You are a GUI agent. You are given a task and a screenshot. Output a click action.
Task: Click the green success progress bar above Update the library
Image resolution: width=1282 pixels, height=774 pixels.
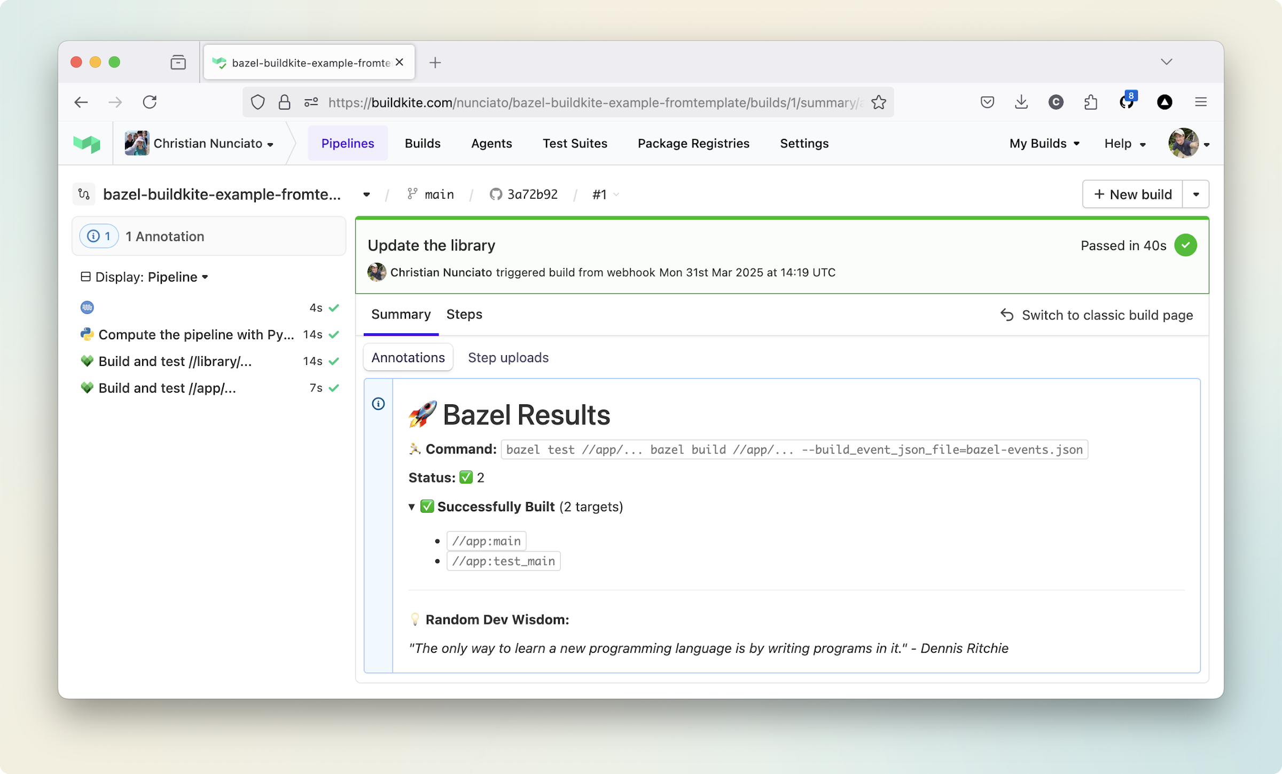(783, 218)
